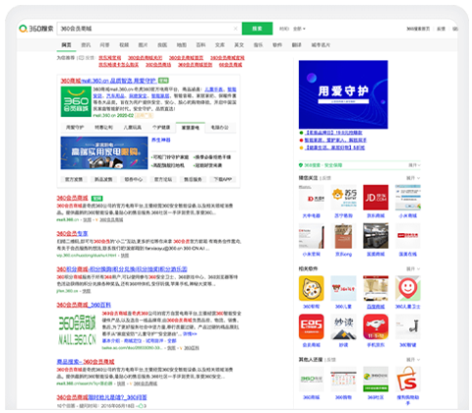The height and width of the screenshot is (413, 472).
Task: Open the 360儿童 app thumbnail
Action: click(x=343, y=288)
